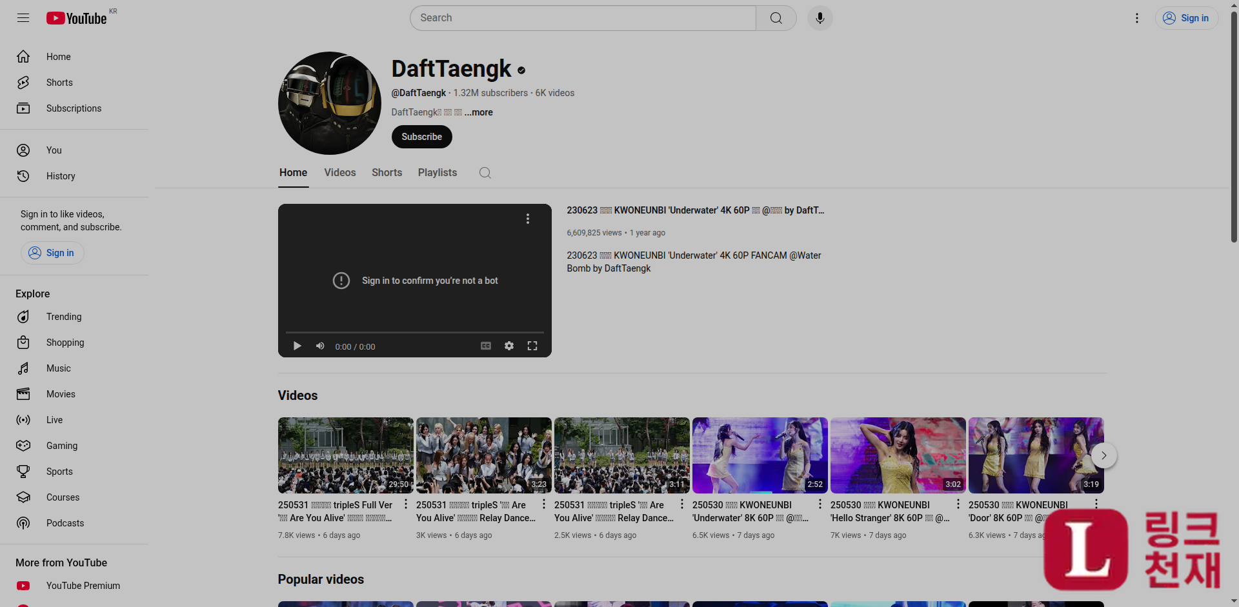
Task: Open options menu for 3:23 Relay Dance video
Action: click(544, 504)
